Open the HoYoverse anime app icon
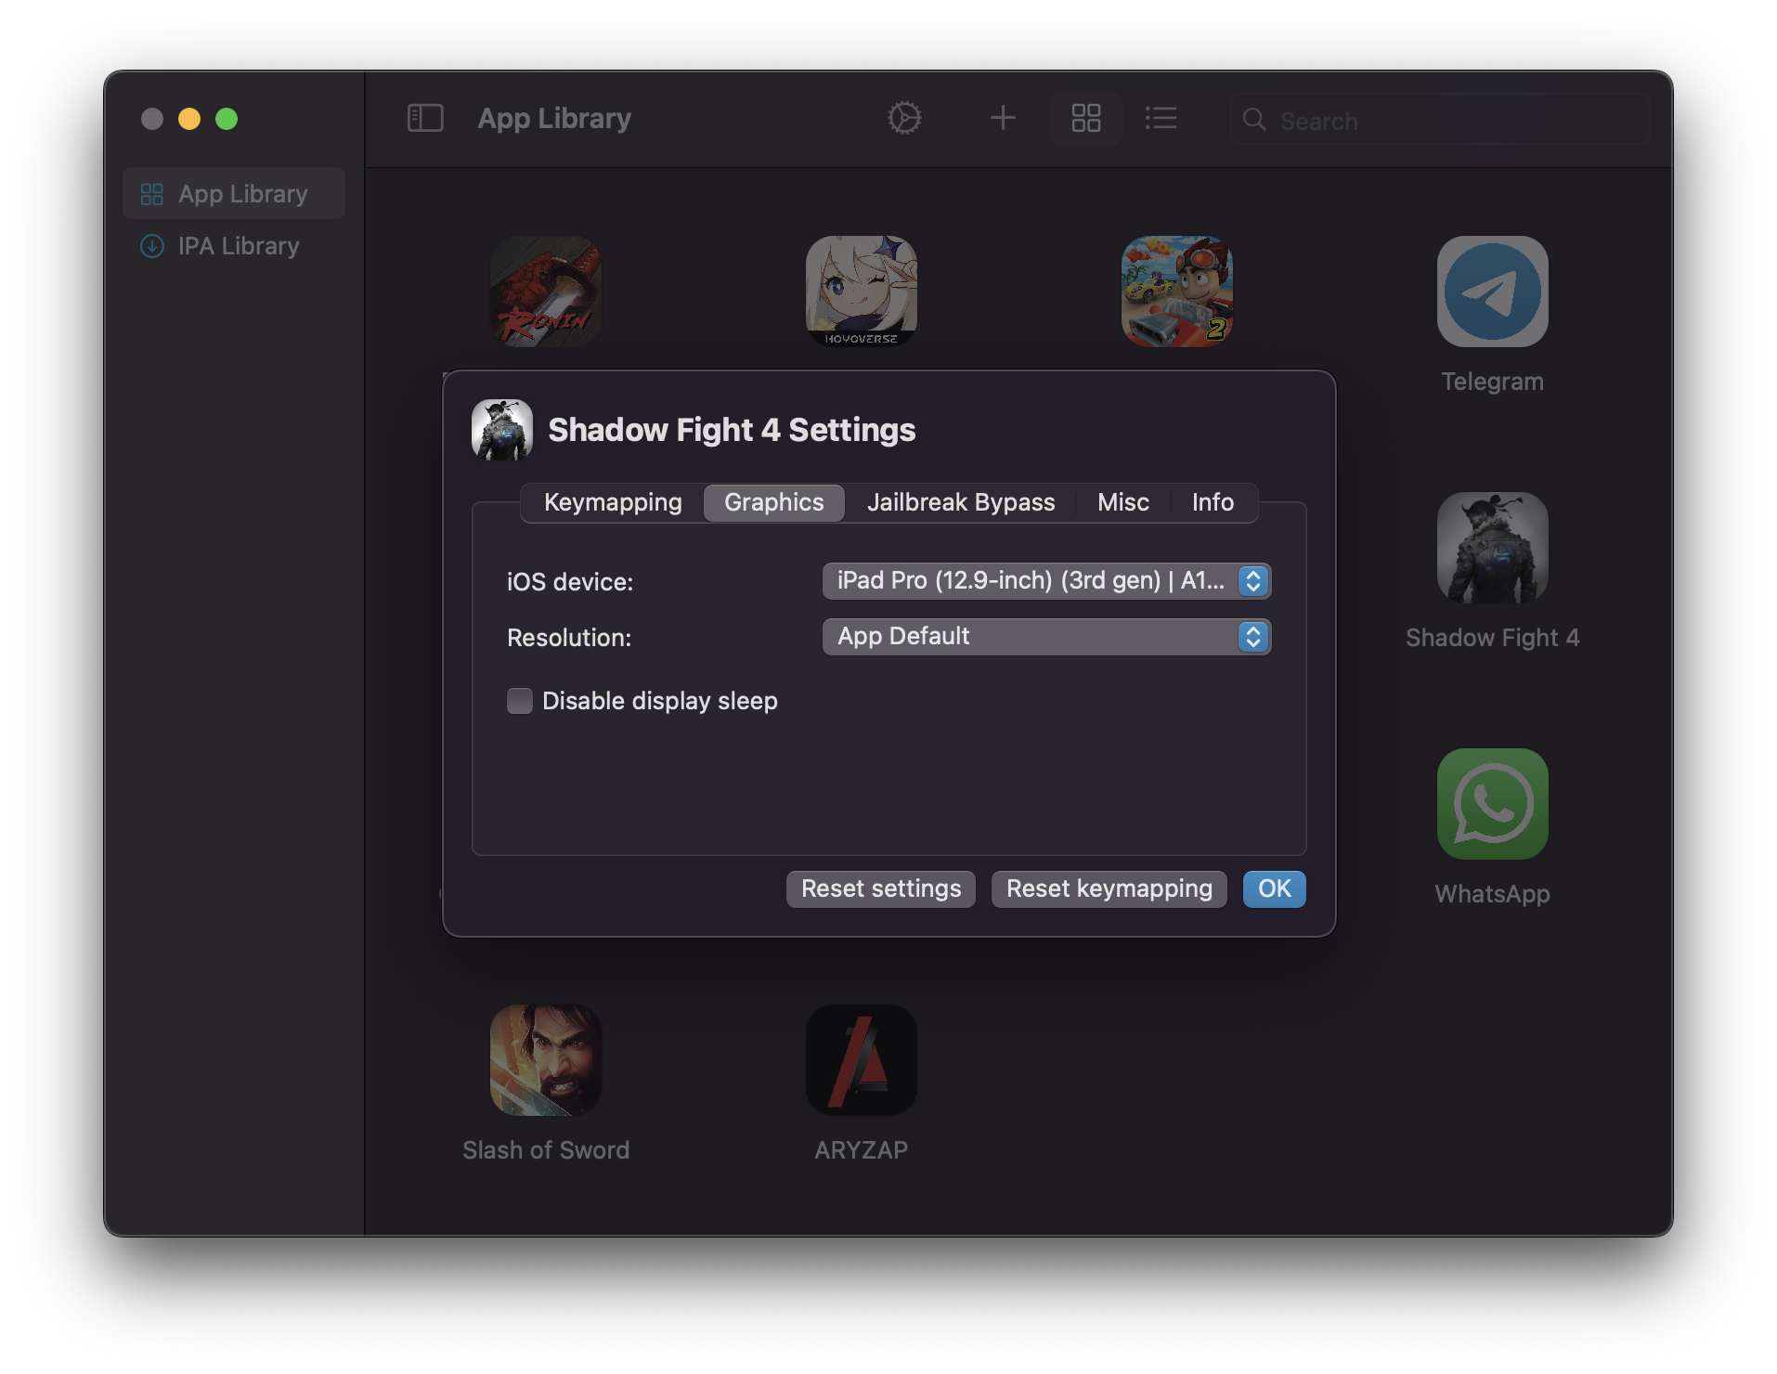This screenshot has width=1777, height=1374. click(x=862, y=292)
